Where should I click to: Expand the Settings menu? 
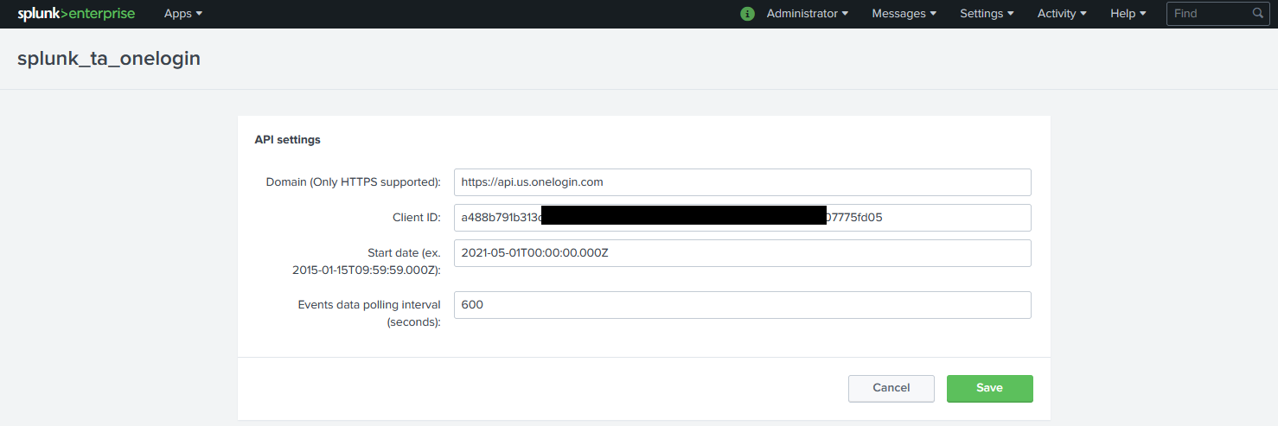(x=987, y=14)
